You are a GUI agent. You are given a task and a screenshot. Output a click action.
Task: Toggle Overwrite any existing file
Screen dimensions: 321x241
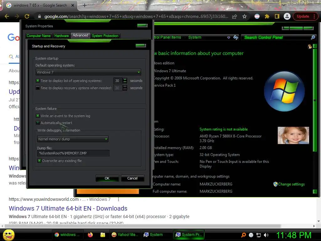pos(39,160)
